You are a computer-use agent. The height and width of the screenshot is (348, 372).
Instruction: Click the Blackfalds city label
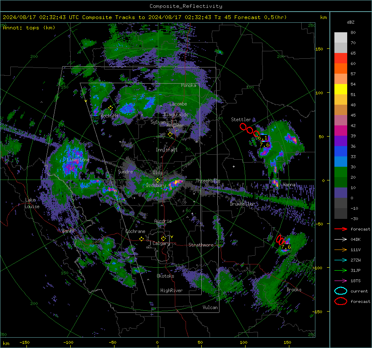click(176, 115)
